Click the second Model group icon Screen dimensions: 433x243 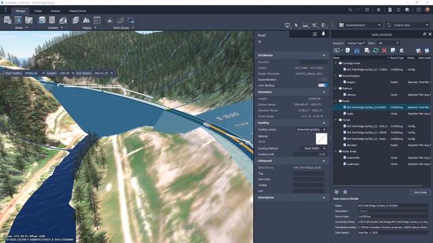[x=18, y=20]
